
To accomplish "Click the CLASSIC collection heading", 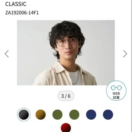I will (16, 4).
